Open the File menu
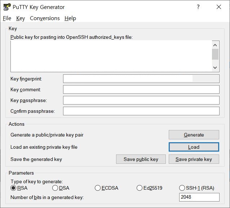This screenshot has height=208, width=230. pyautogui.click(x=7, y=18)
